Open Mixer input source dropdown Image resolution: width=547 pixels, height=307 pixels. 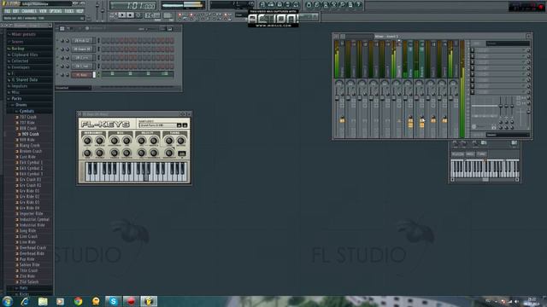508,43
